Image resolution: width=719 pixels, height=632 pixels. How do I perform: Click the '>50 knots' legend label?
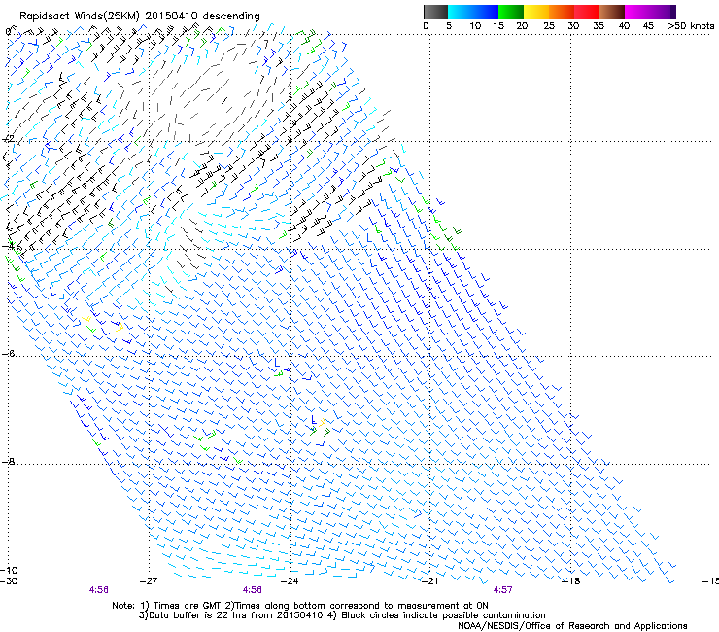[691, 26]
